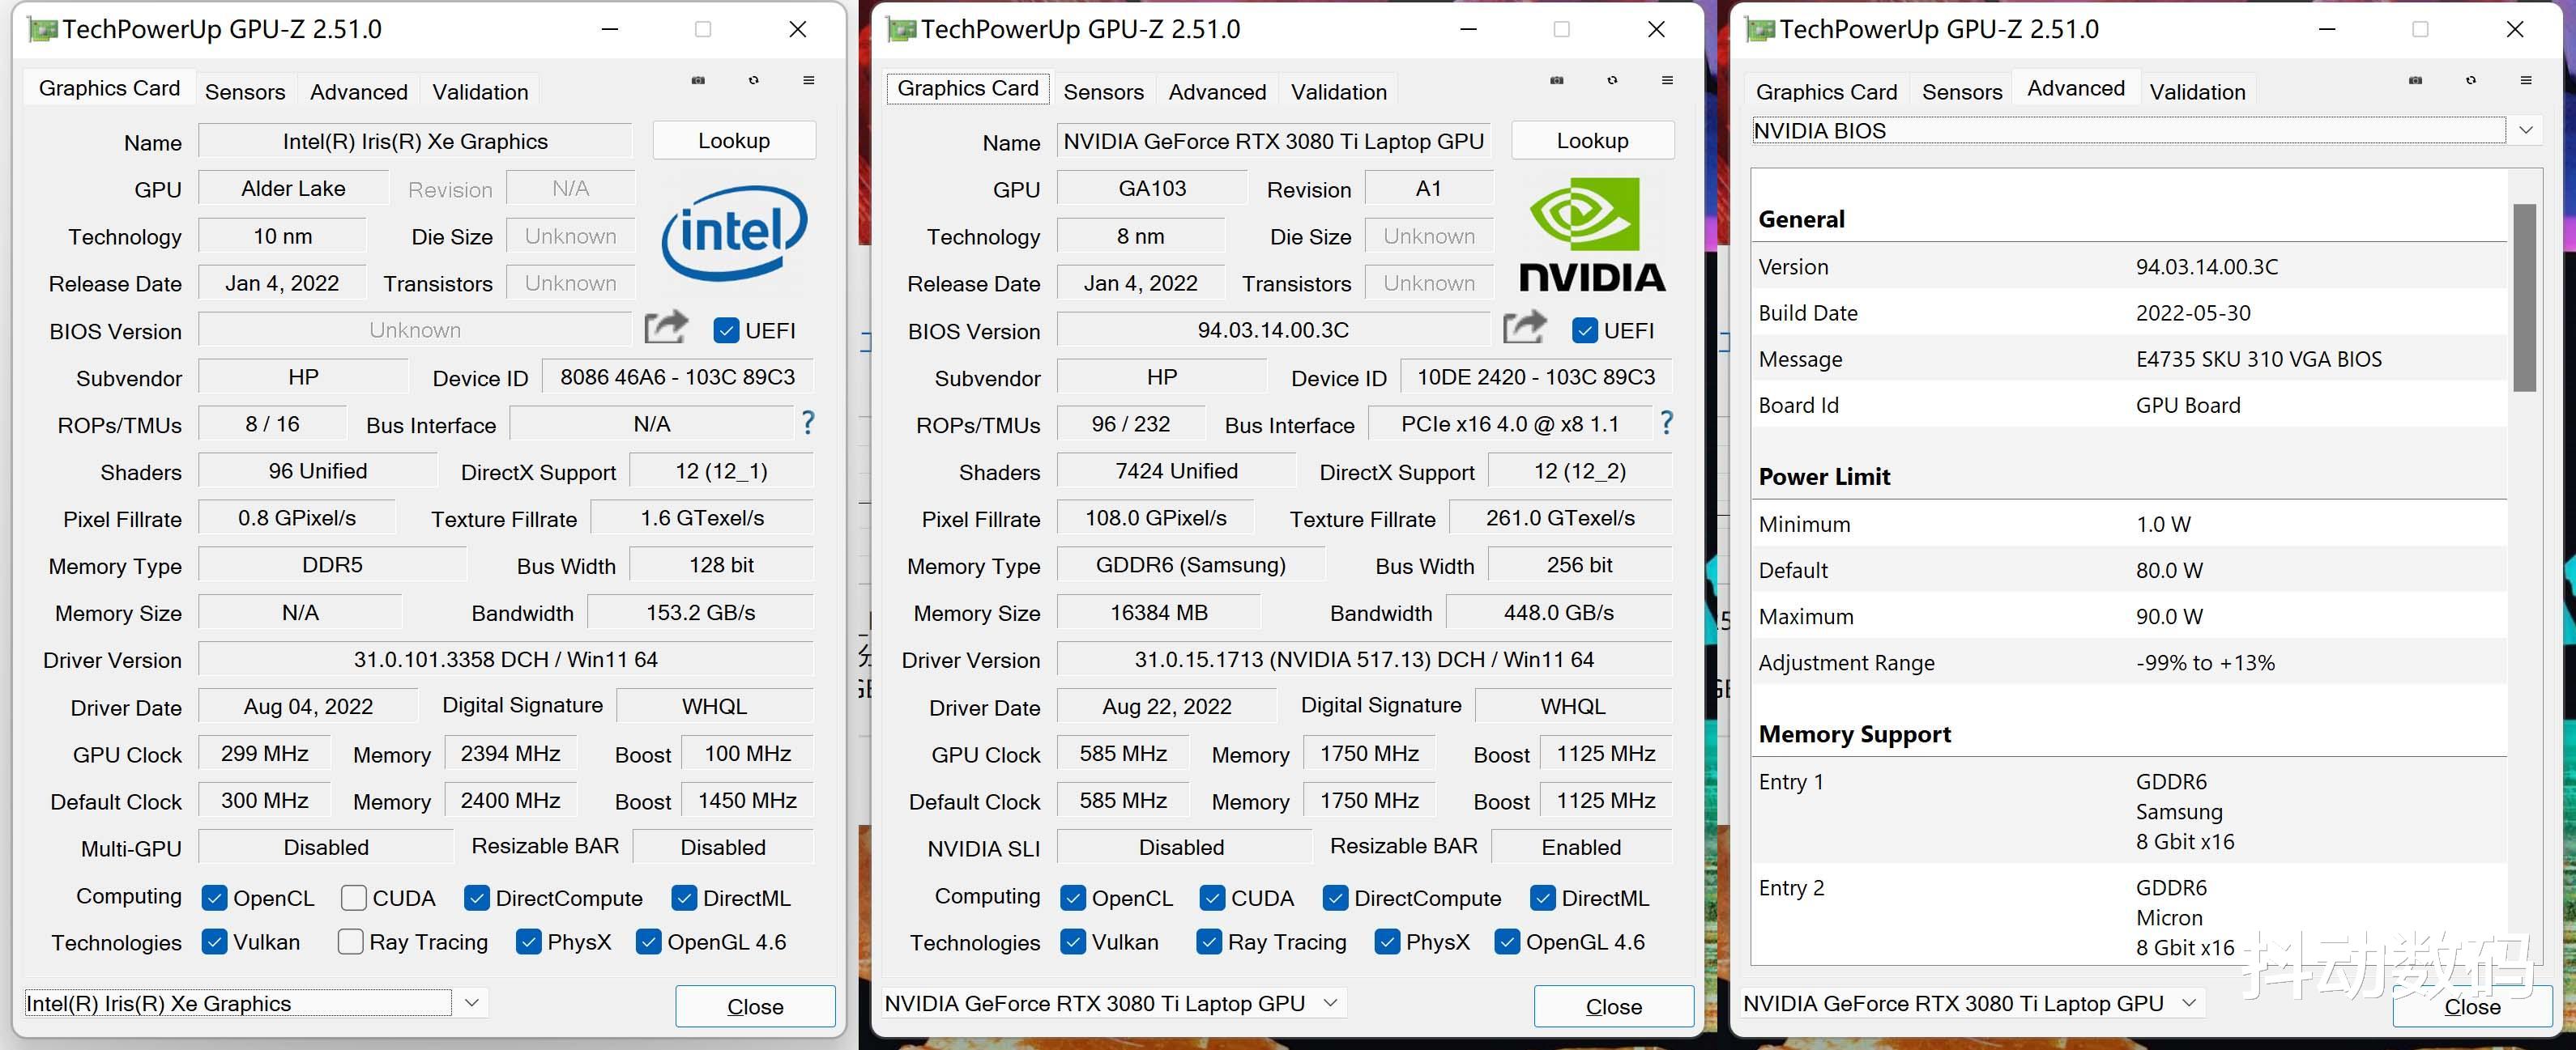This screenshot has width=2576, height=1050.
Task: Click refresh icon in the Advanced tab window
Action: tap(2471, 80)
